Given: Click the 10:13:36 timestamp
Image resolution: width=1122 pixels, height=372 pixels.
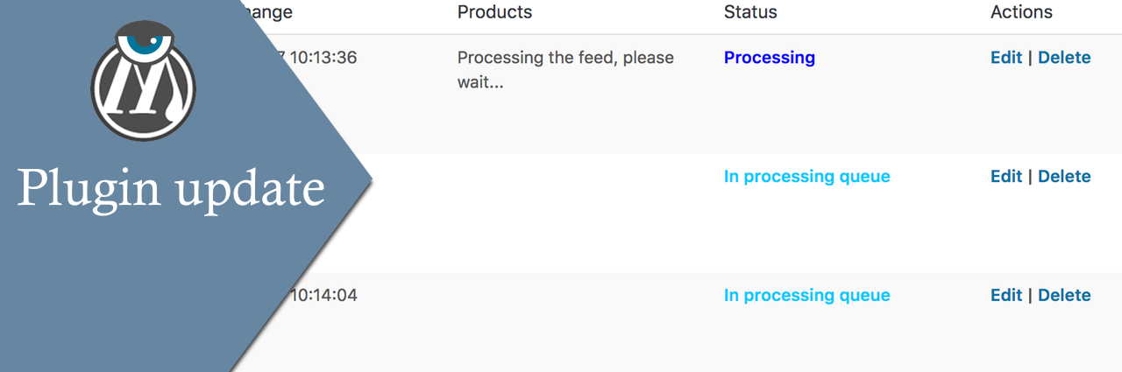Looking at the screenshot, I should [316, 58].
